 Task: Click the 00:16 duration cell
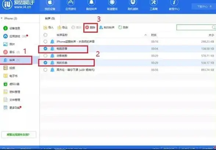pyautogui.click(x=155, y=42)
